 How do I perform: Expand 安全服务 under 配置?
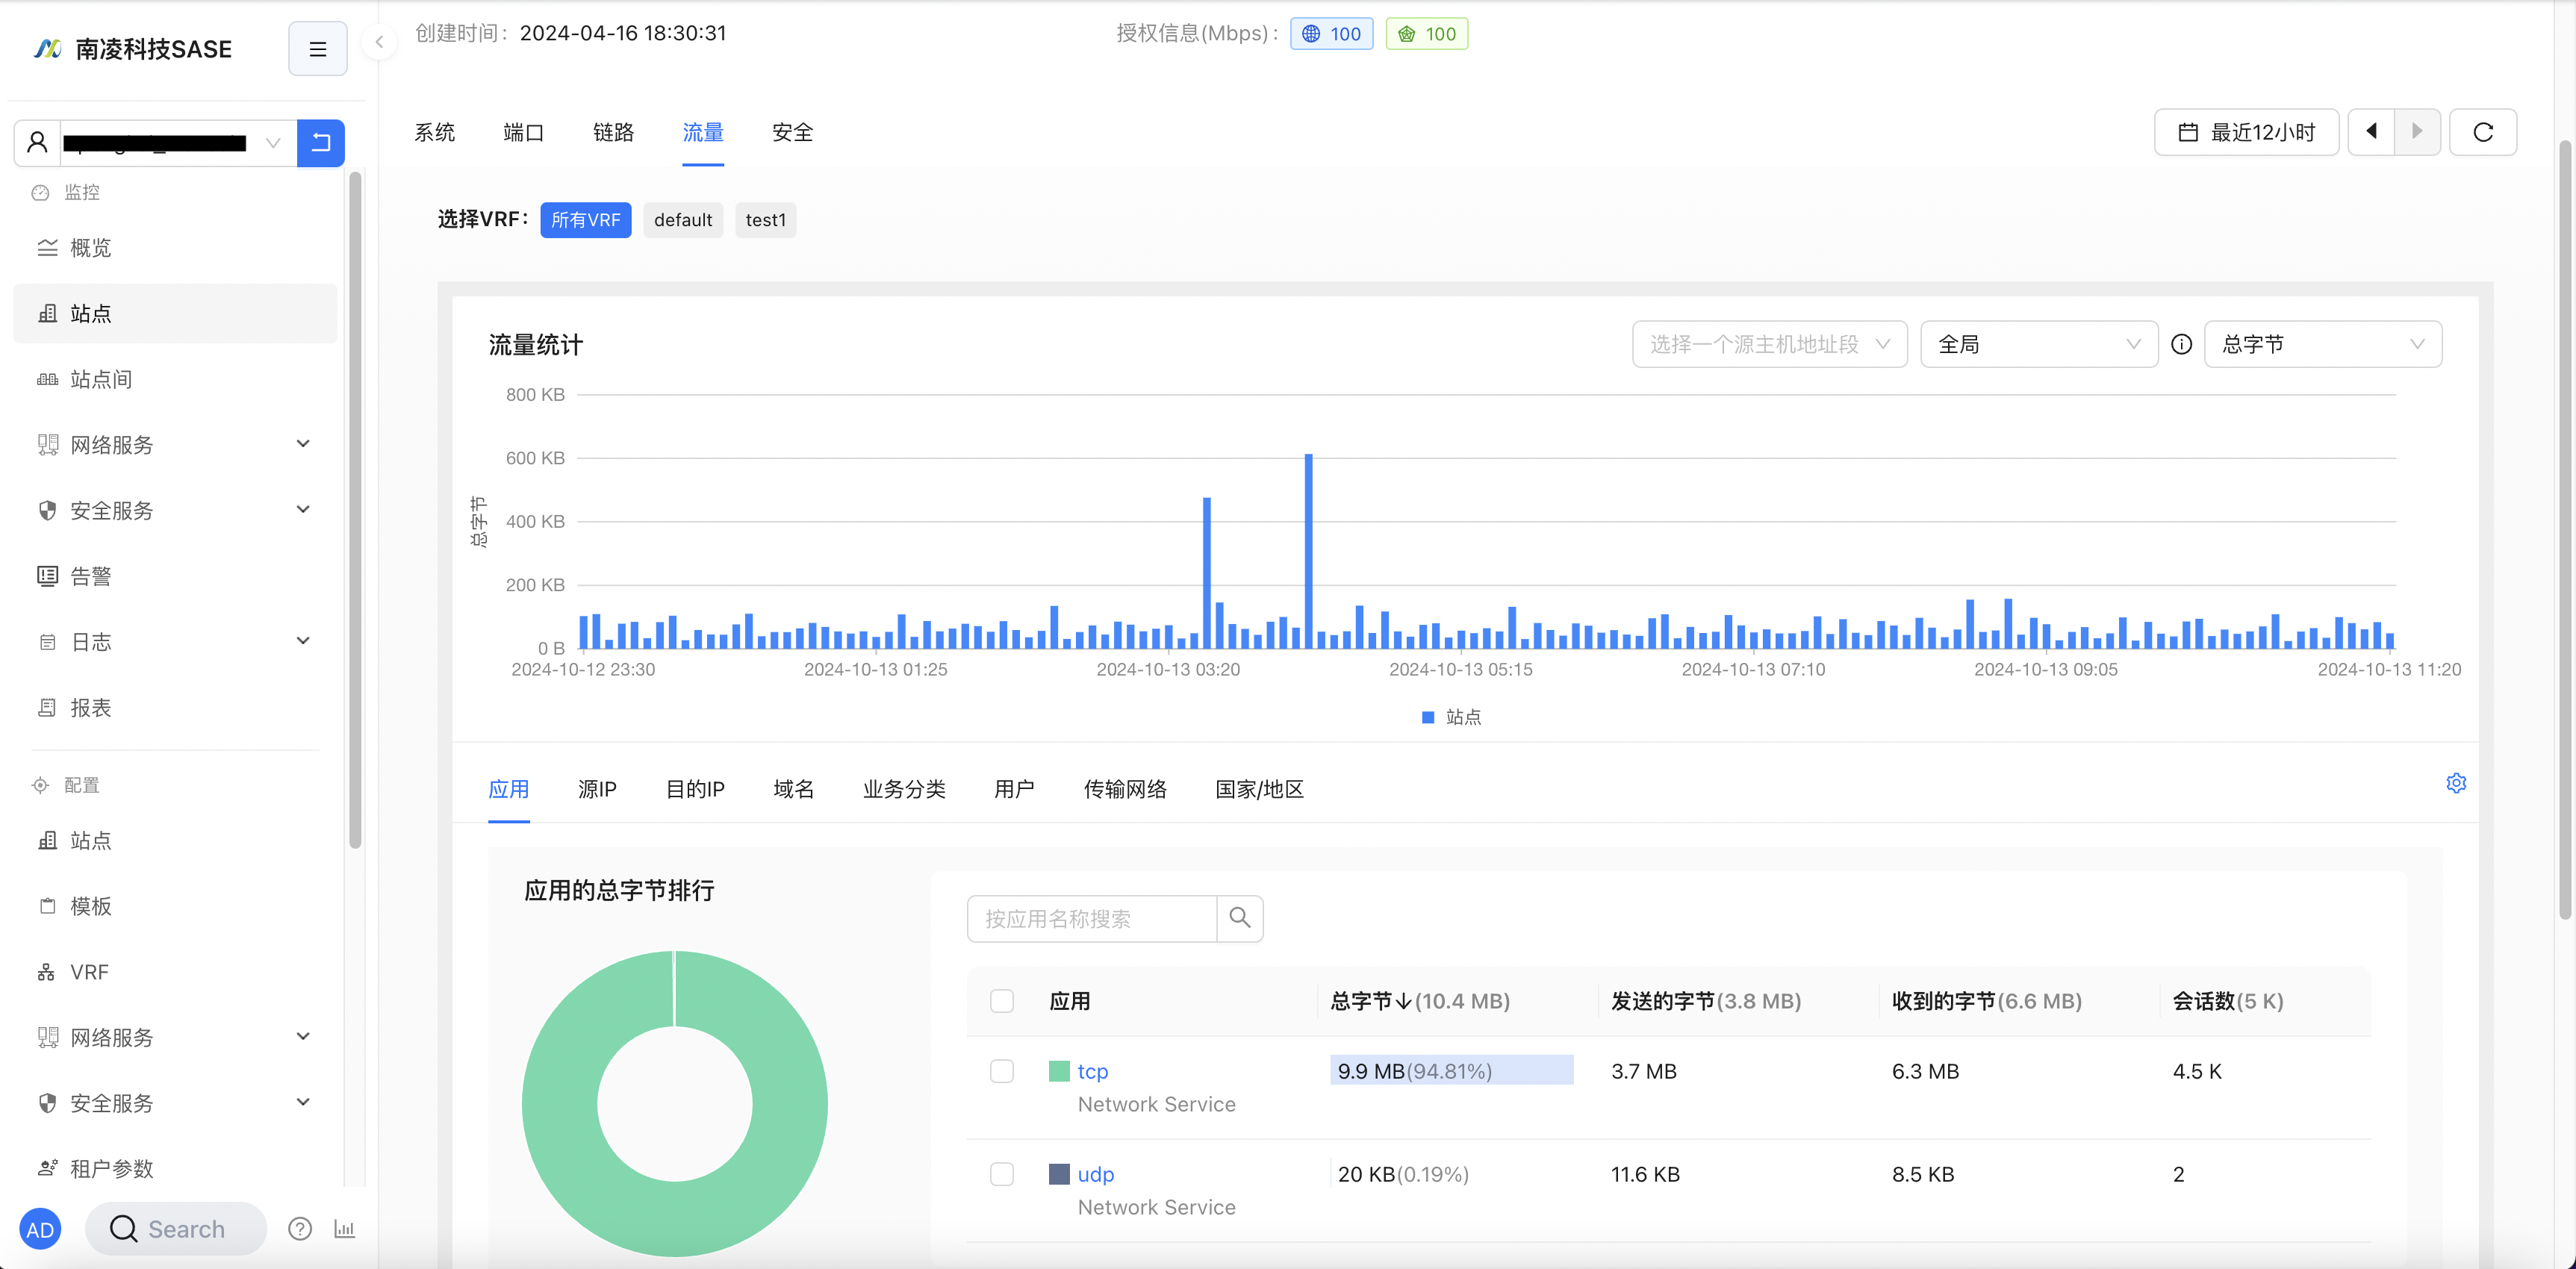point(175,1103)
